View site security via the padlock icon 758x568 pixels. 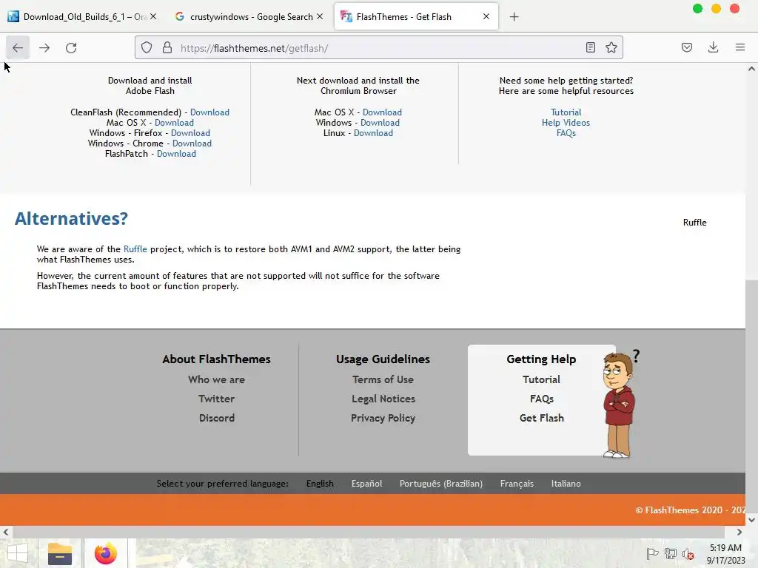coord(167,48)
